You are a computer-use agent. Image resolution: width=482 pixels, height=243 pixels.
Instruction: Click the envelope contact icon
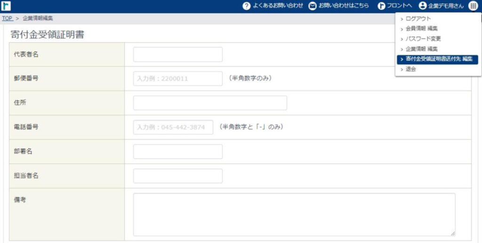(x=313, y=6)
